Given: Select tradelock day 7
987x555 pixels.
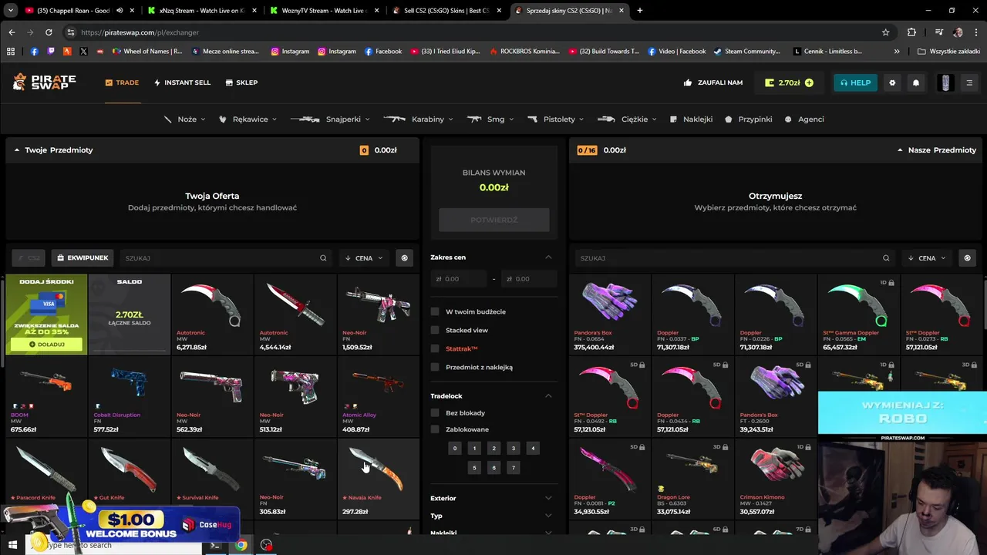Looking at the screenshot, I should pos(513,467).
